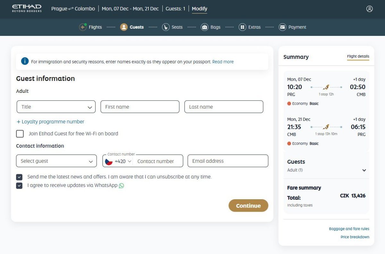Click the Contact information heading
The height and width of the screenshot is (254, 385).
point(40,146)
